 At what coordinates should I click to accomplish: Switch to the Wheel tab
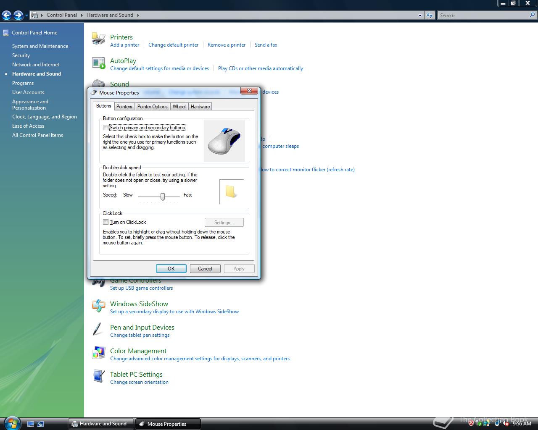(179, 107)
